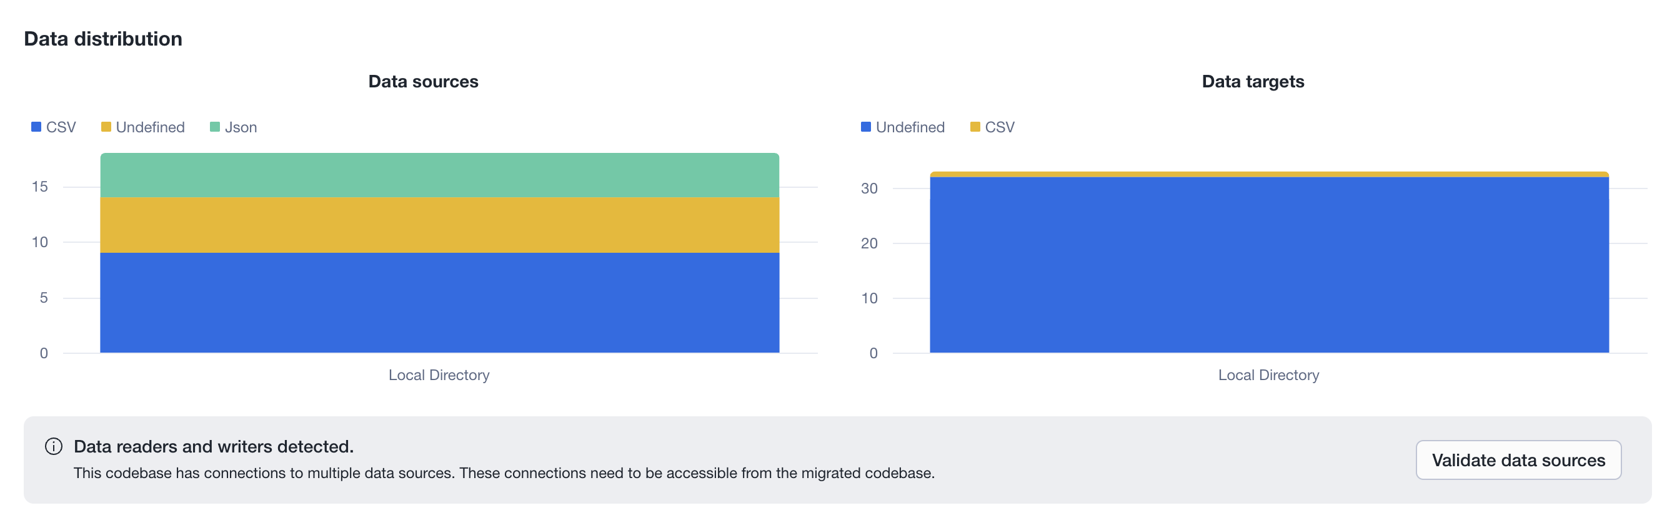Viewport: 1677px width, 528px height.
Task: Expand the Data sources chart by clicking its title
Action: pos(423,82)
